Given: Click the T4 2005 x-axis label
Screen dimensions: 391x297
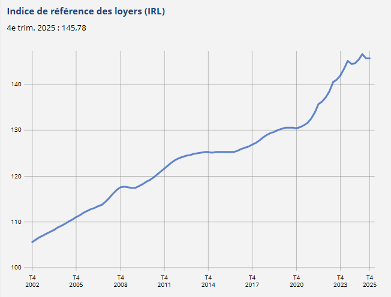Looking at the screenshot, I should 76,281.
